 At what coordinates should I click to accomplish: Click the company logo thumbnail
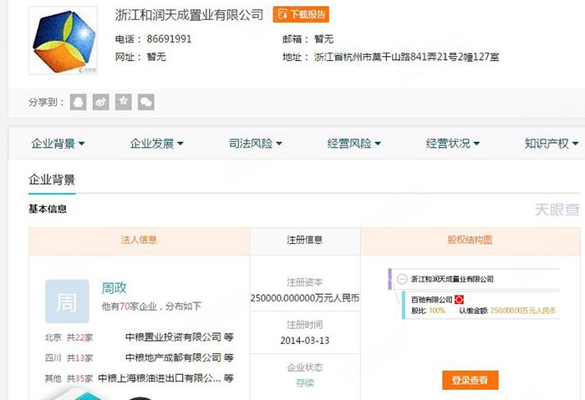(x=63, y=40)
